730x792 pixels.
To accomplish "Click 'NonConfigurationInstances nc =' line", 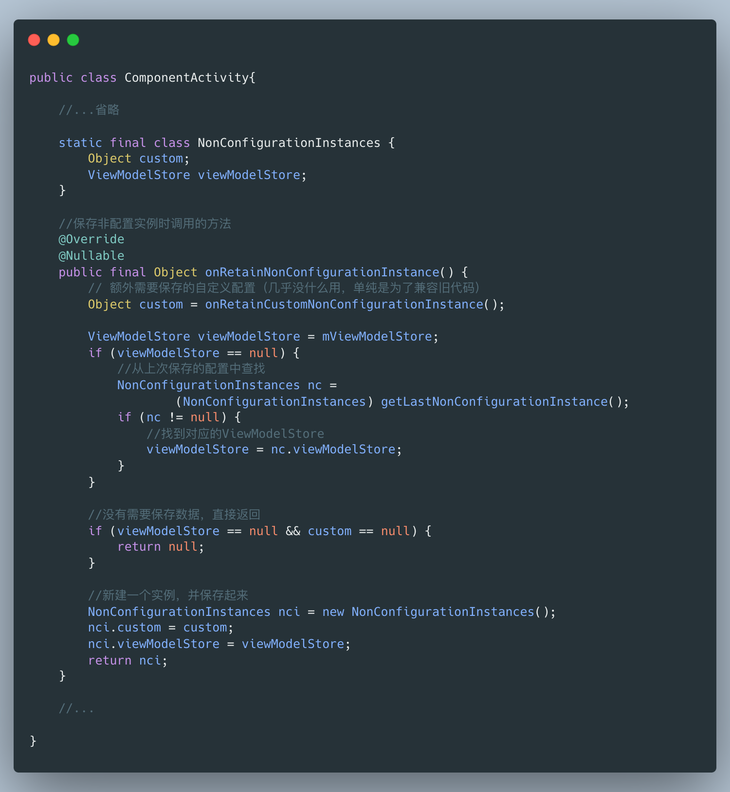I will coord(227,385).
